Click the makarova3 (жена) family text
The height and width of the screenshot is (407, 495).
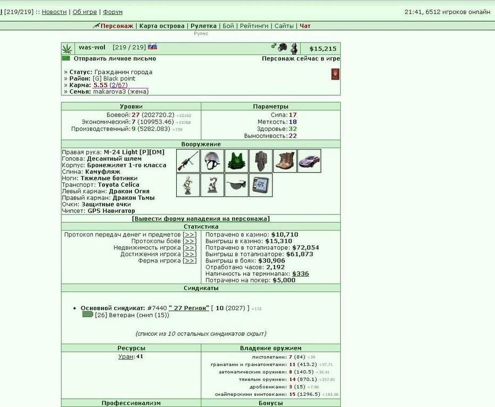[x=121, y=92]
